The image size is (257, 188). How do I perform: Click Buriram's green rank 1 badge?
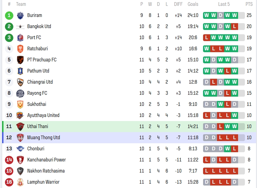(9, 15)
